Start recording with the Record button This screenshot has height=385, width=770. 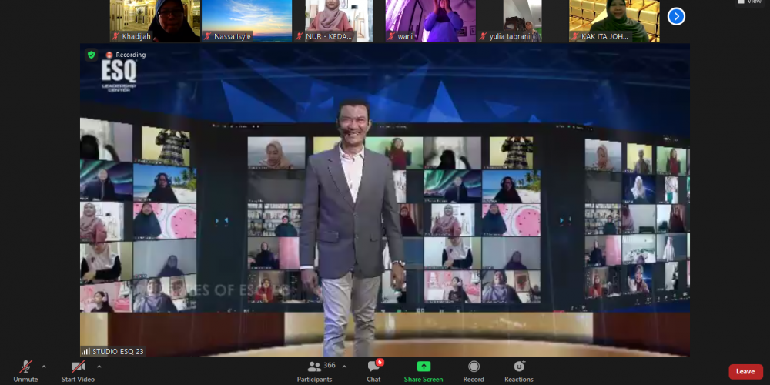474,368
